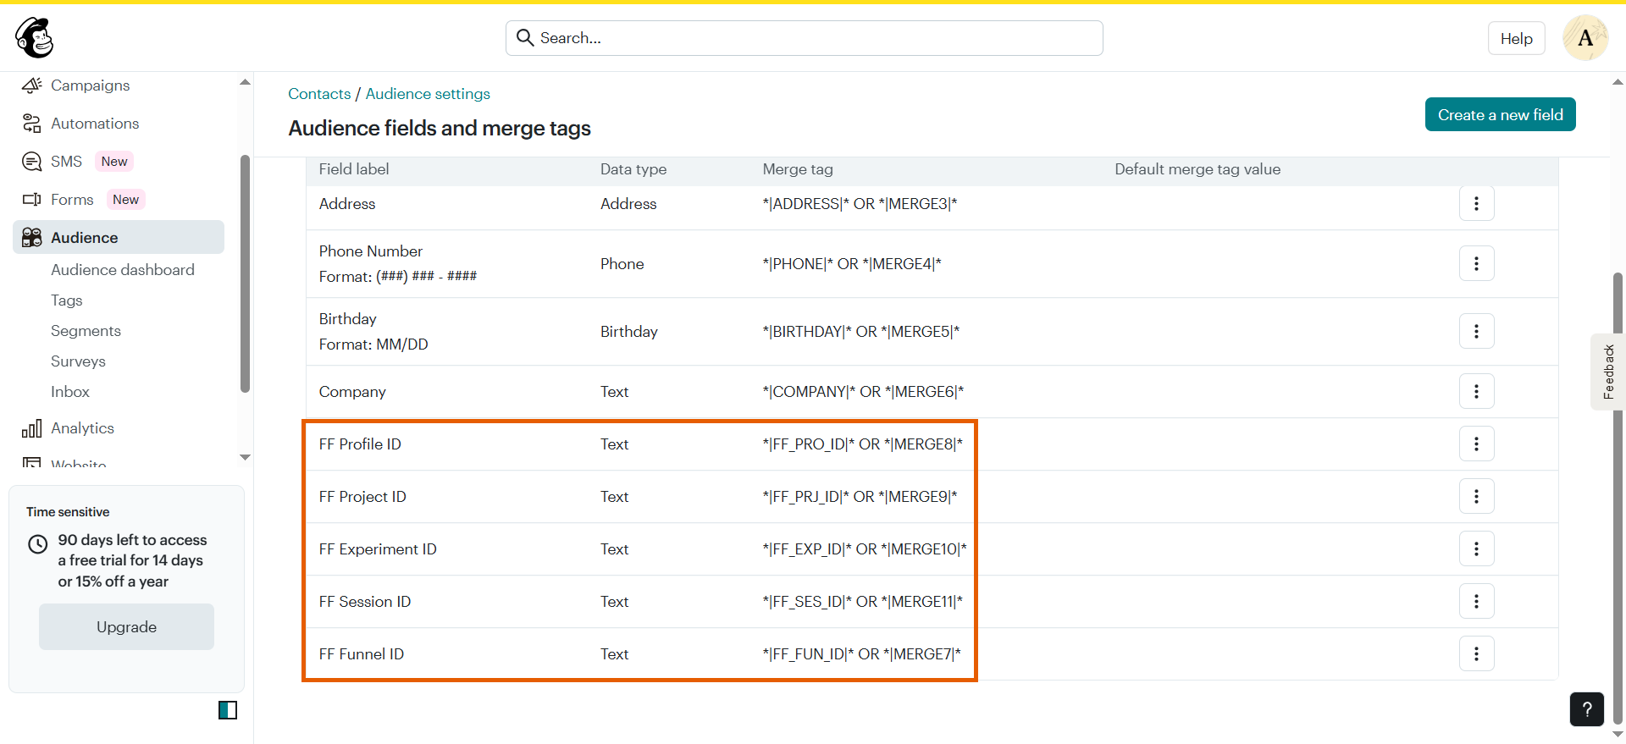Open Campaigns in the sidebar
Viewport: 1626px width, 744px height.
[x=90, y=85]
